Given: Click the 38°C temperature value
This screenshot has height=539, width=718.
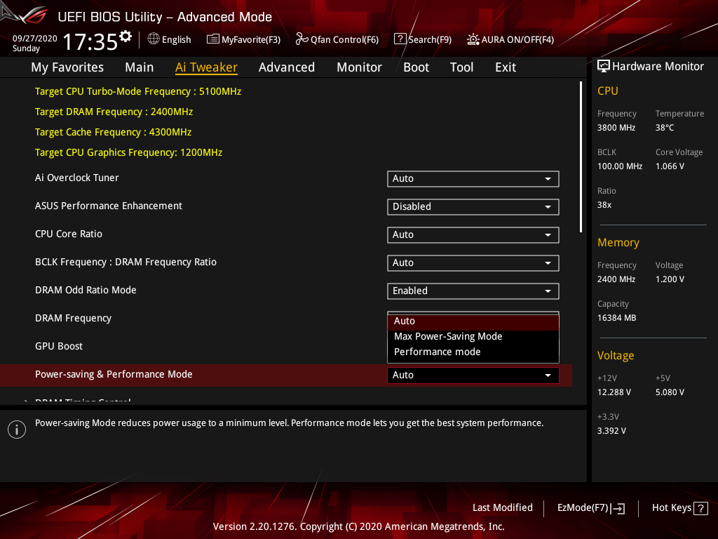Looking at the screenshot, I should pos(665,128).
